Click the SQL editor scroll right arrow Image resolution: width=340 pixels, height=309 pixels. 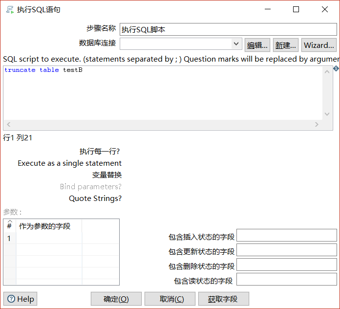pyautogui.click(x=317, y=125)
